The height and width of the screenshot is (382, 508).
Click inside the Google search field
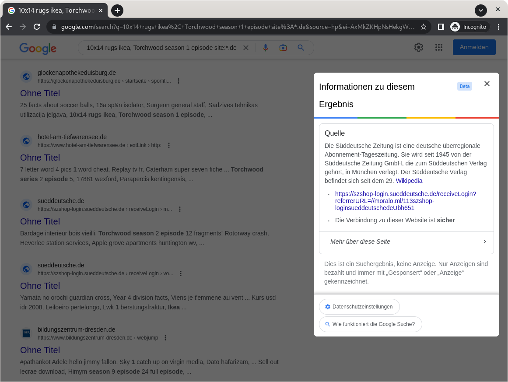click(162, 47)
